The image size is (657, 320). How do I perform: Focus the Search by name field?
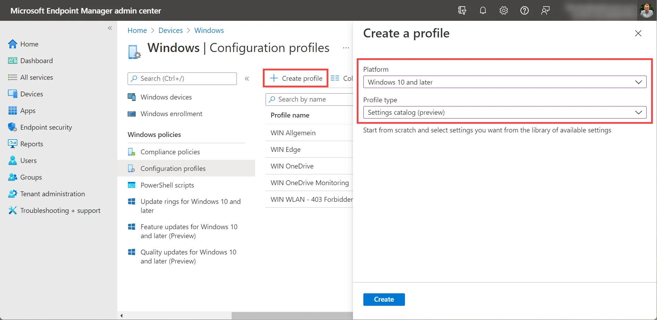pos(310,100)
